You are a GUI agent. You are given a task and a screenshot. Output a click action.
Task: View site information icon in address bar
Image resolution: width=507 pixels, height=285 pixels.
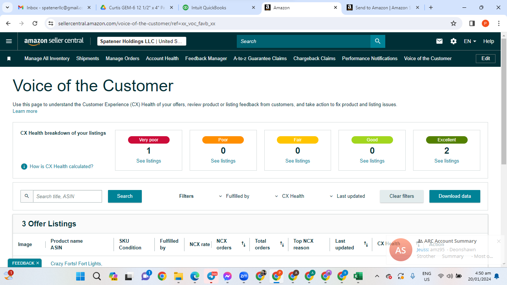(51, 23)
